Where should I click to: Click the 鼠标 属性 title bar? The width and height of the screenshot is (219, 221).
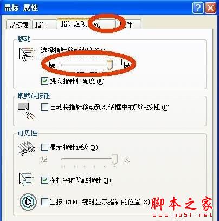pos(96,8)
